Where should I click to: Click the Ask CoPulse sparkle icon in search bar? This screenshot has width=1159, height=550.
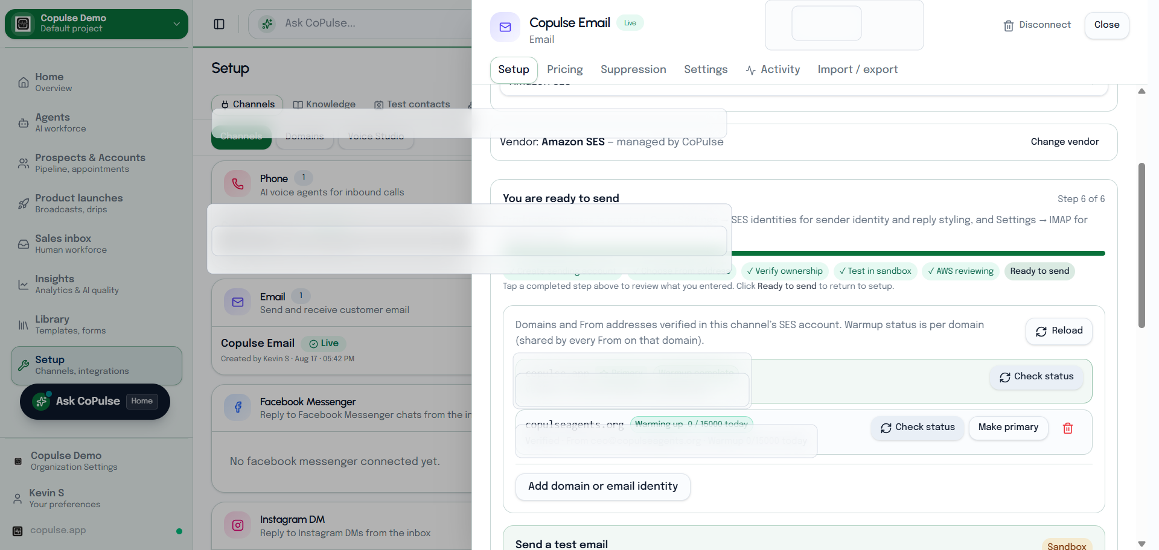tap(267, 24)
